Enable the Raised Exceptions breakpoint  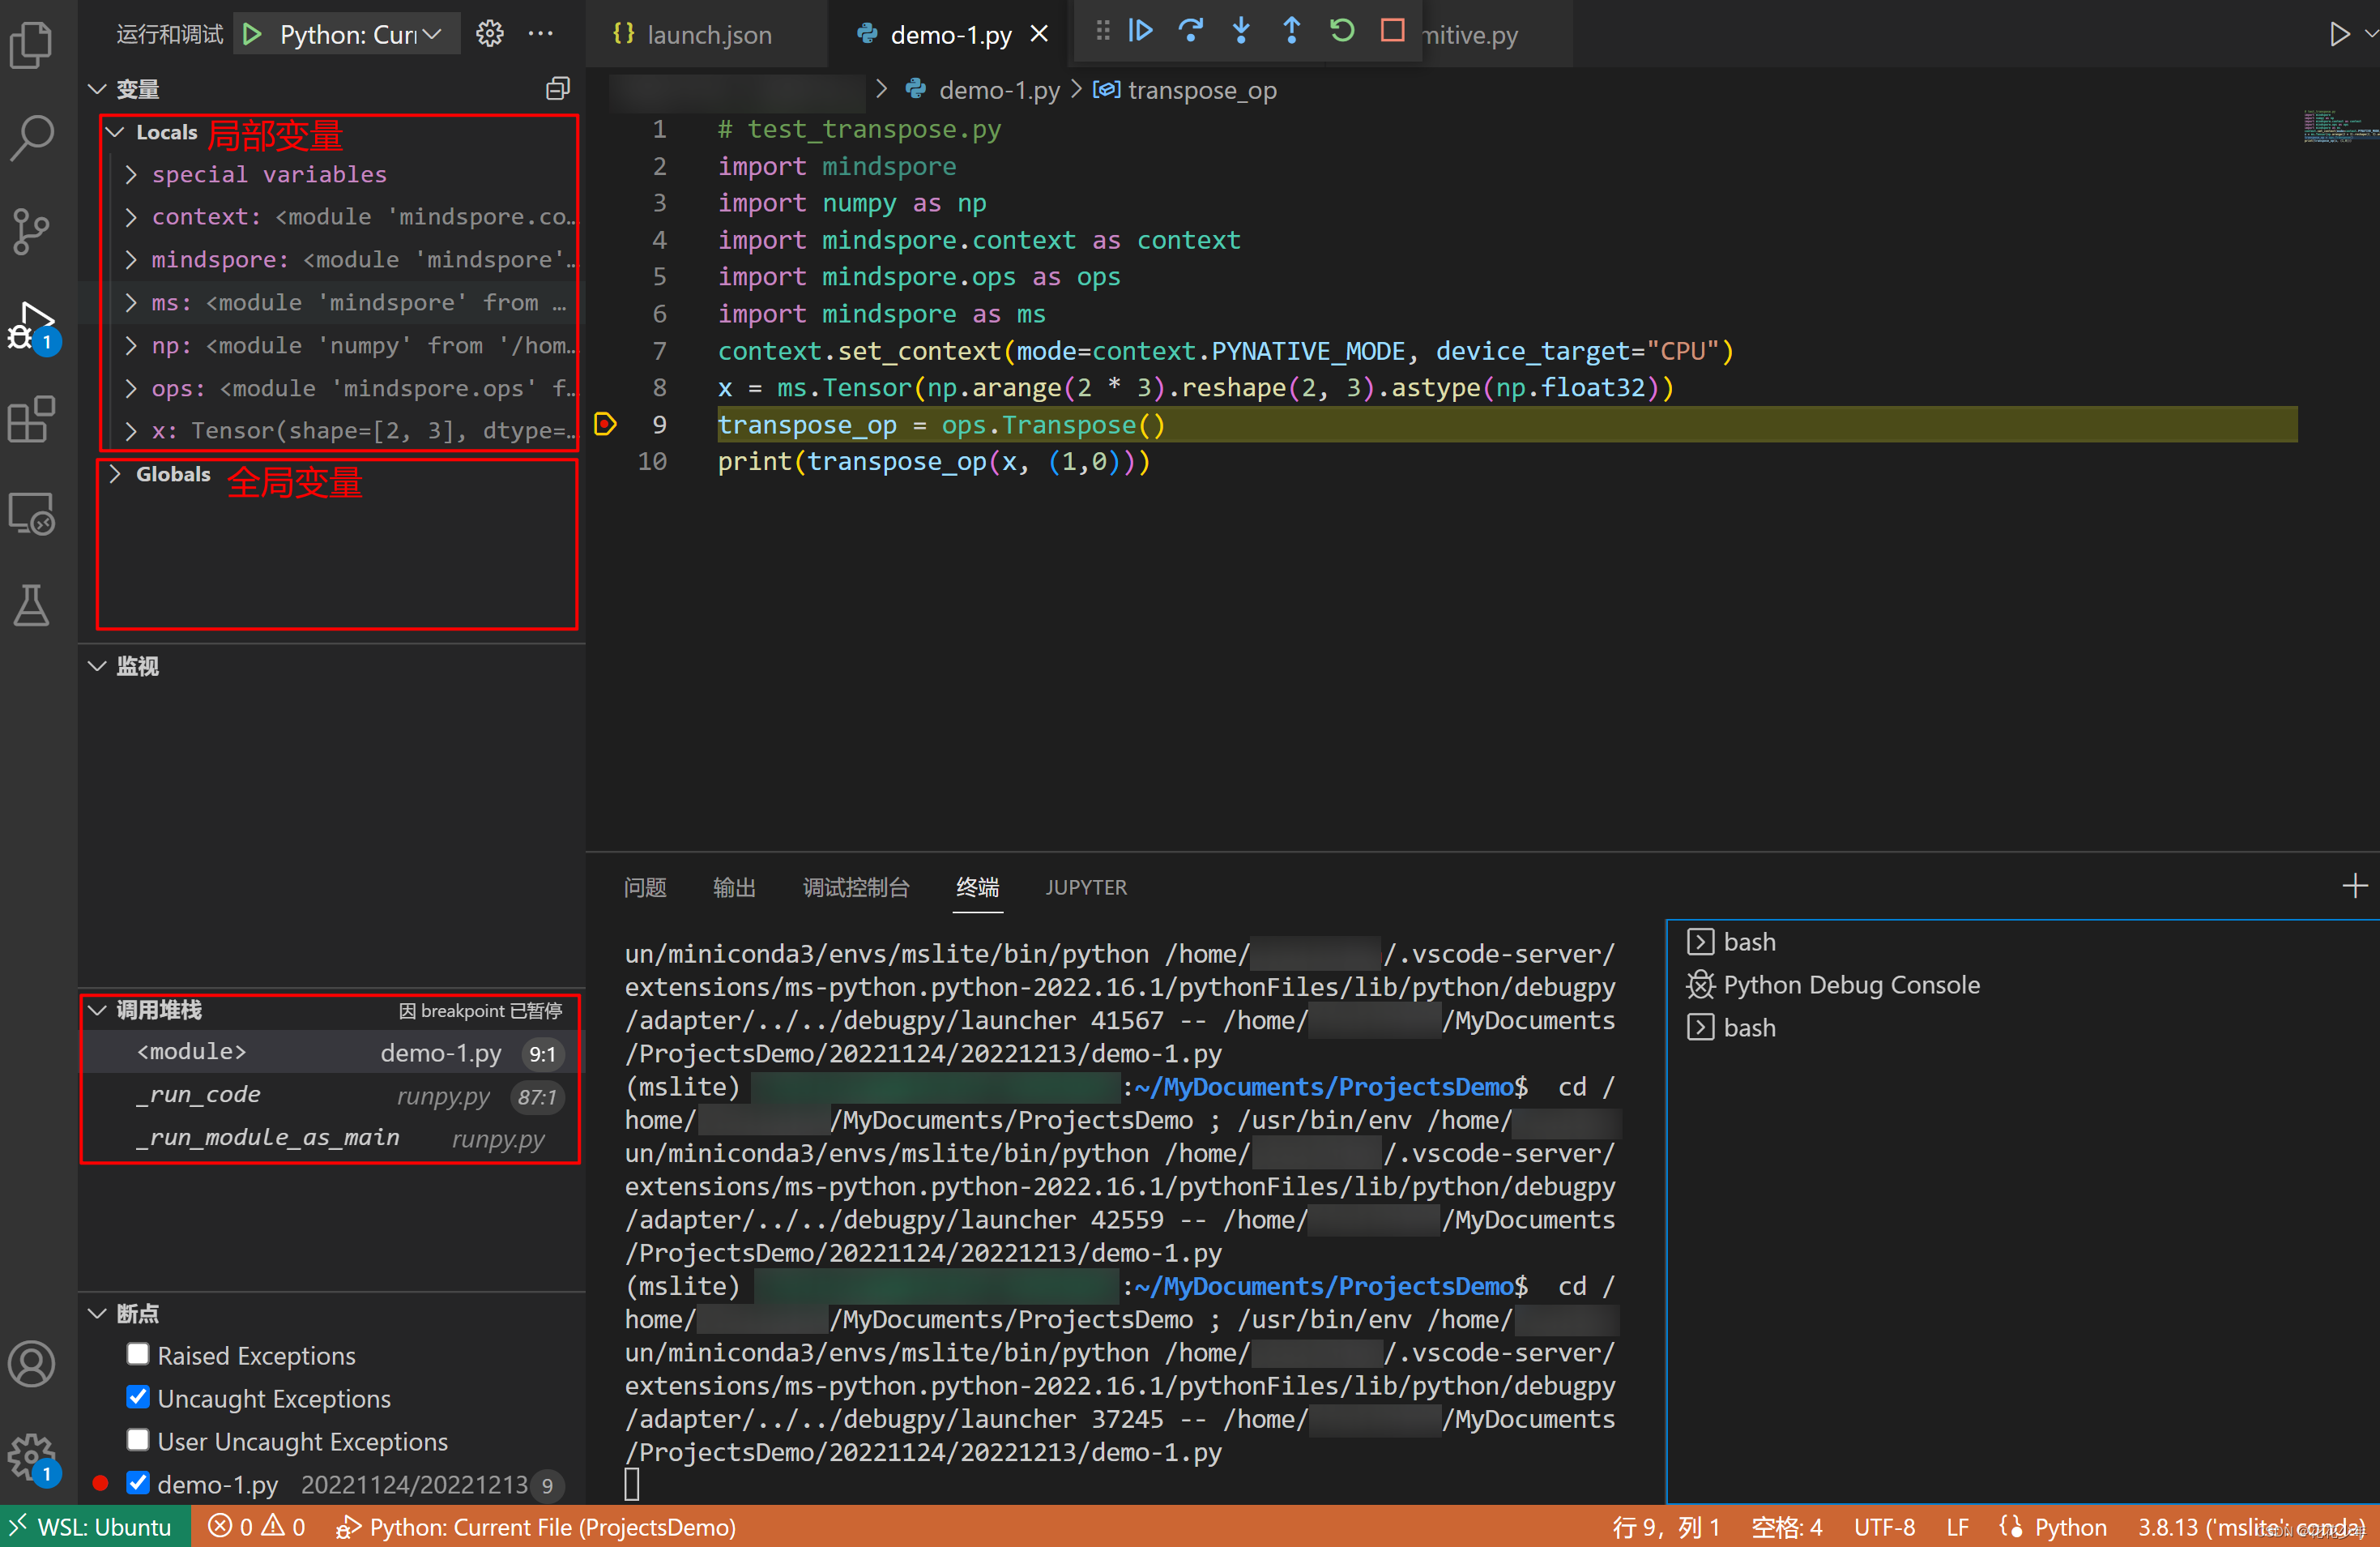coord(138,1355)
